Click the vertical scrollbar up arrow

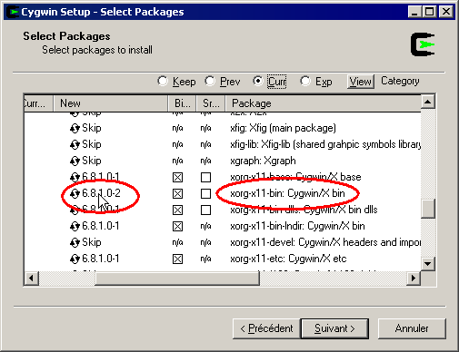(x=428, y=102)
